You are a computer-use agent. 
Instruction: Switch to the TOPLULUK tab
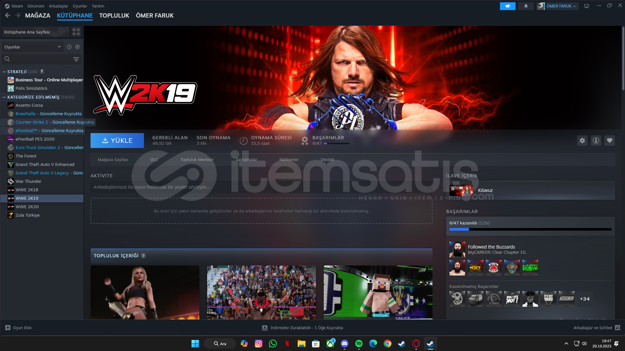[114, 15]
